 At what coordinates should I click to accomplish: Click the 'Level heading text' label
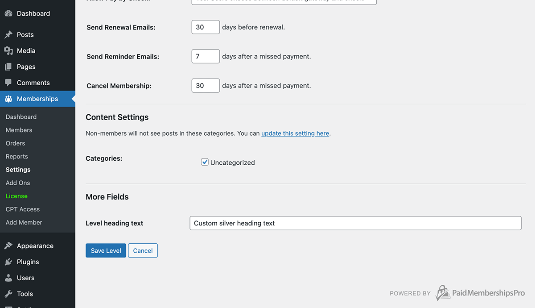coord(115,223)
